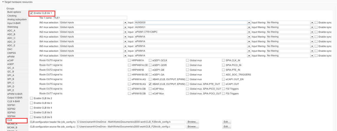337x131 pixels.
Task: Edit the clb_config.h header file
Action: pos(227,122)
